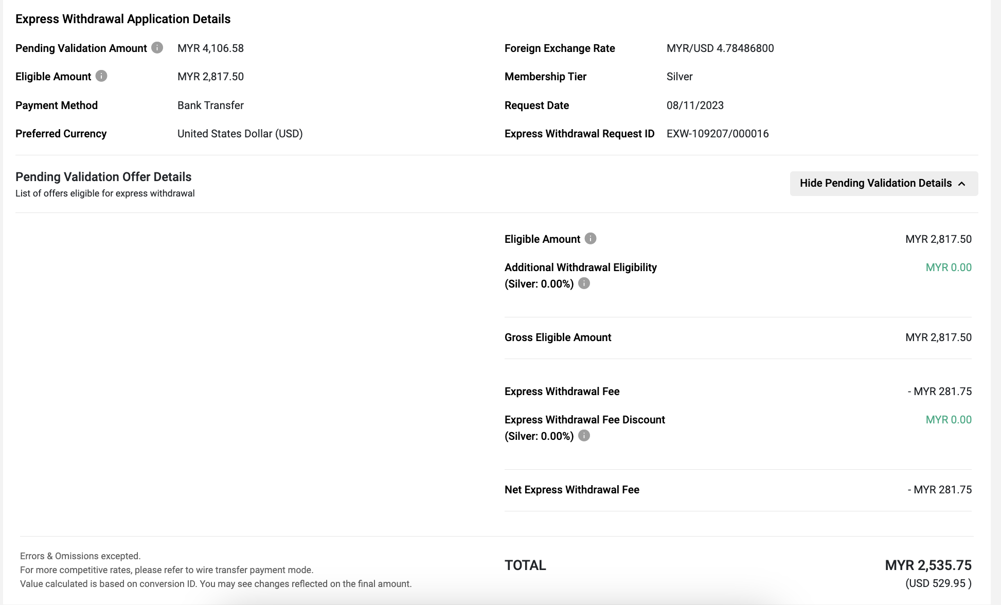Click the TOTAL label
1001x605 pixels.
pyautogui.click(x=525, y=565)
